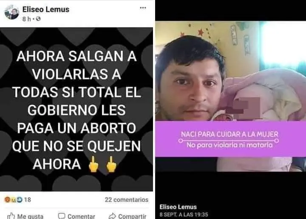Screen dimensions: 306x219
Task: Click the Comentar speech bubble icon
Action: (x=62, y=216)
